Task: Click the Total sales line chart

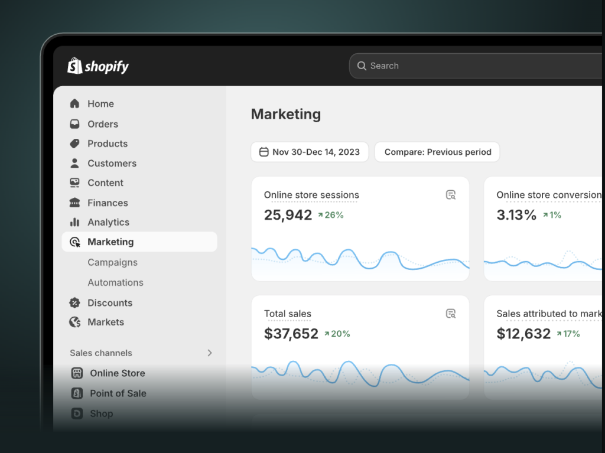Action: click(x=360, y=373)
